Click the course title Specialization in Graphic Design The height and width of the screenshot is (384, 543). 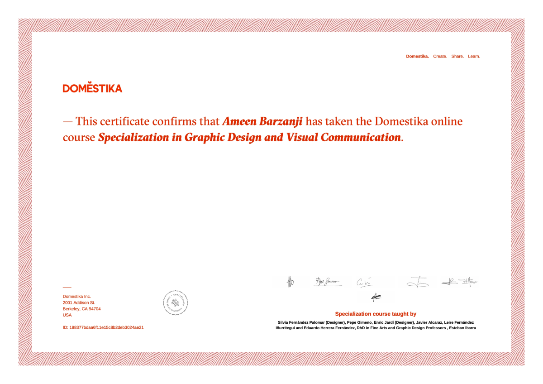click(181, 138)
